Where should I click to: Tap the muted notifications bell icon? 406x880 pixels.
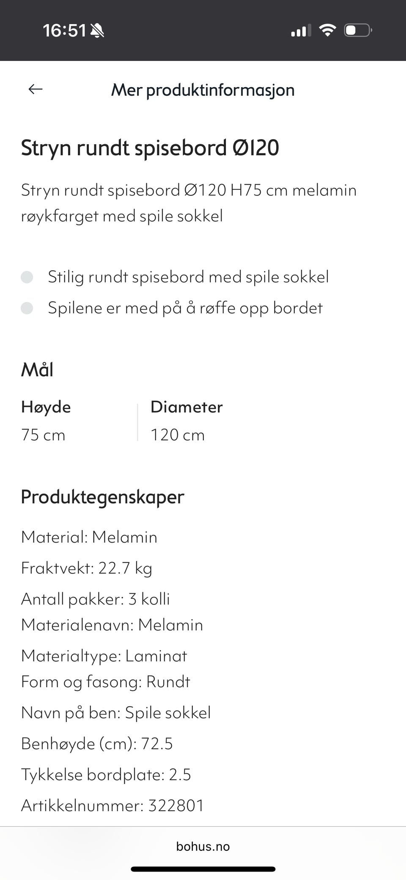click(96, 30)
